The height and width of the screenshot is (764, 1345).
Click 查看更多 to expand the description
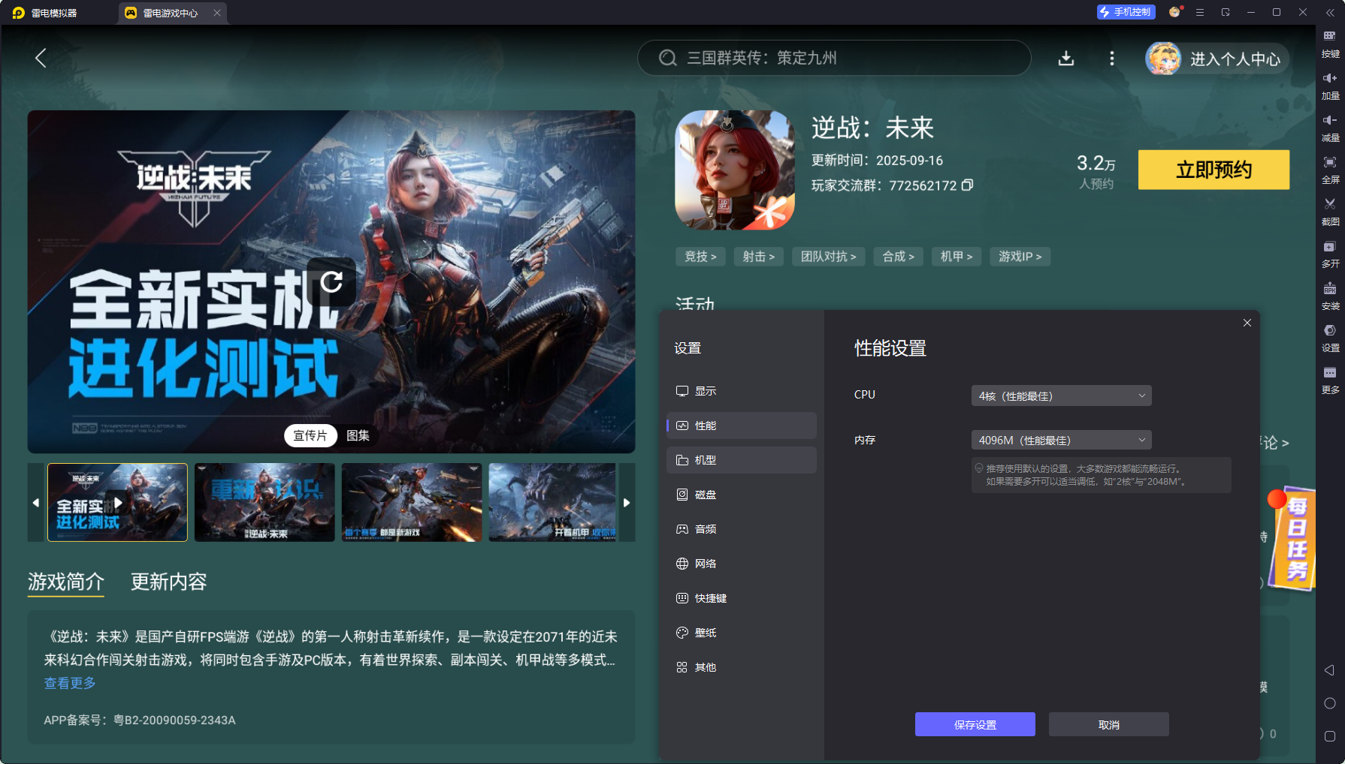pos(70,683)
